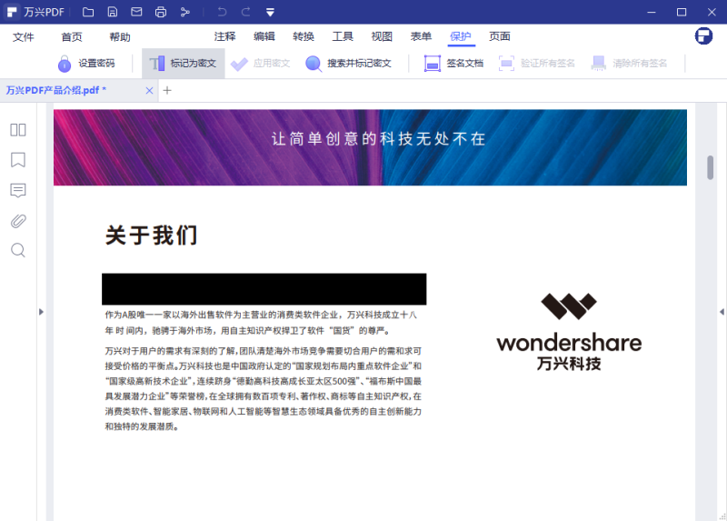This screenshot has height=521, width=727.
Task: Open the comments panel
Action: 18,190
